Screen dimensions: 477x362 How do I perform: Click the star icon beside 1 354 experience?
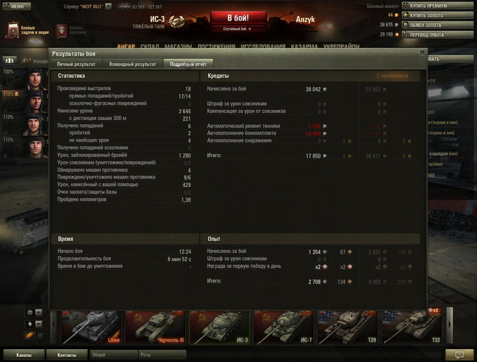tap(325, 252)
